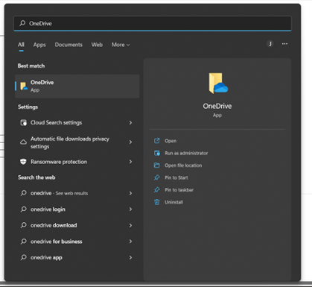Click Open in the OneDrive actions

pos(171,141)
